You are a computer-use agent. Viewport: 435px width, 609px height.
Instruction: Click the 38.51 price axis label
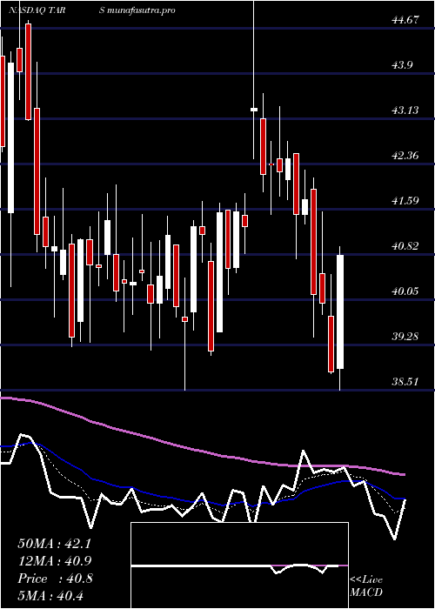coord(405,382)
